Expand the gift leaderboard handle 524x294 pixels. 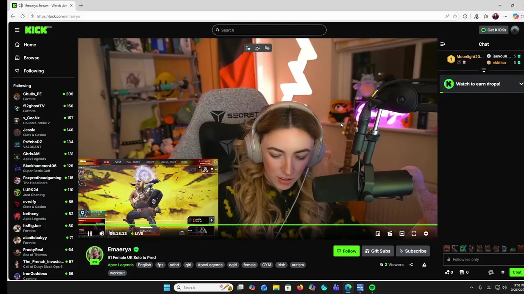[x=484, y=71]
